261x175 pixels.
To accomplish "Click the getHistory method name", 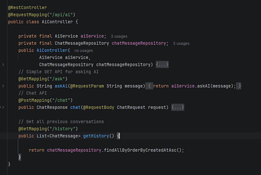I will click(96, 136).
